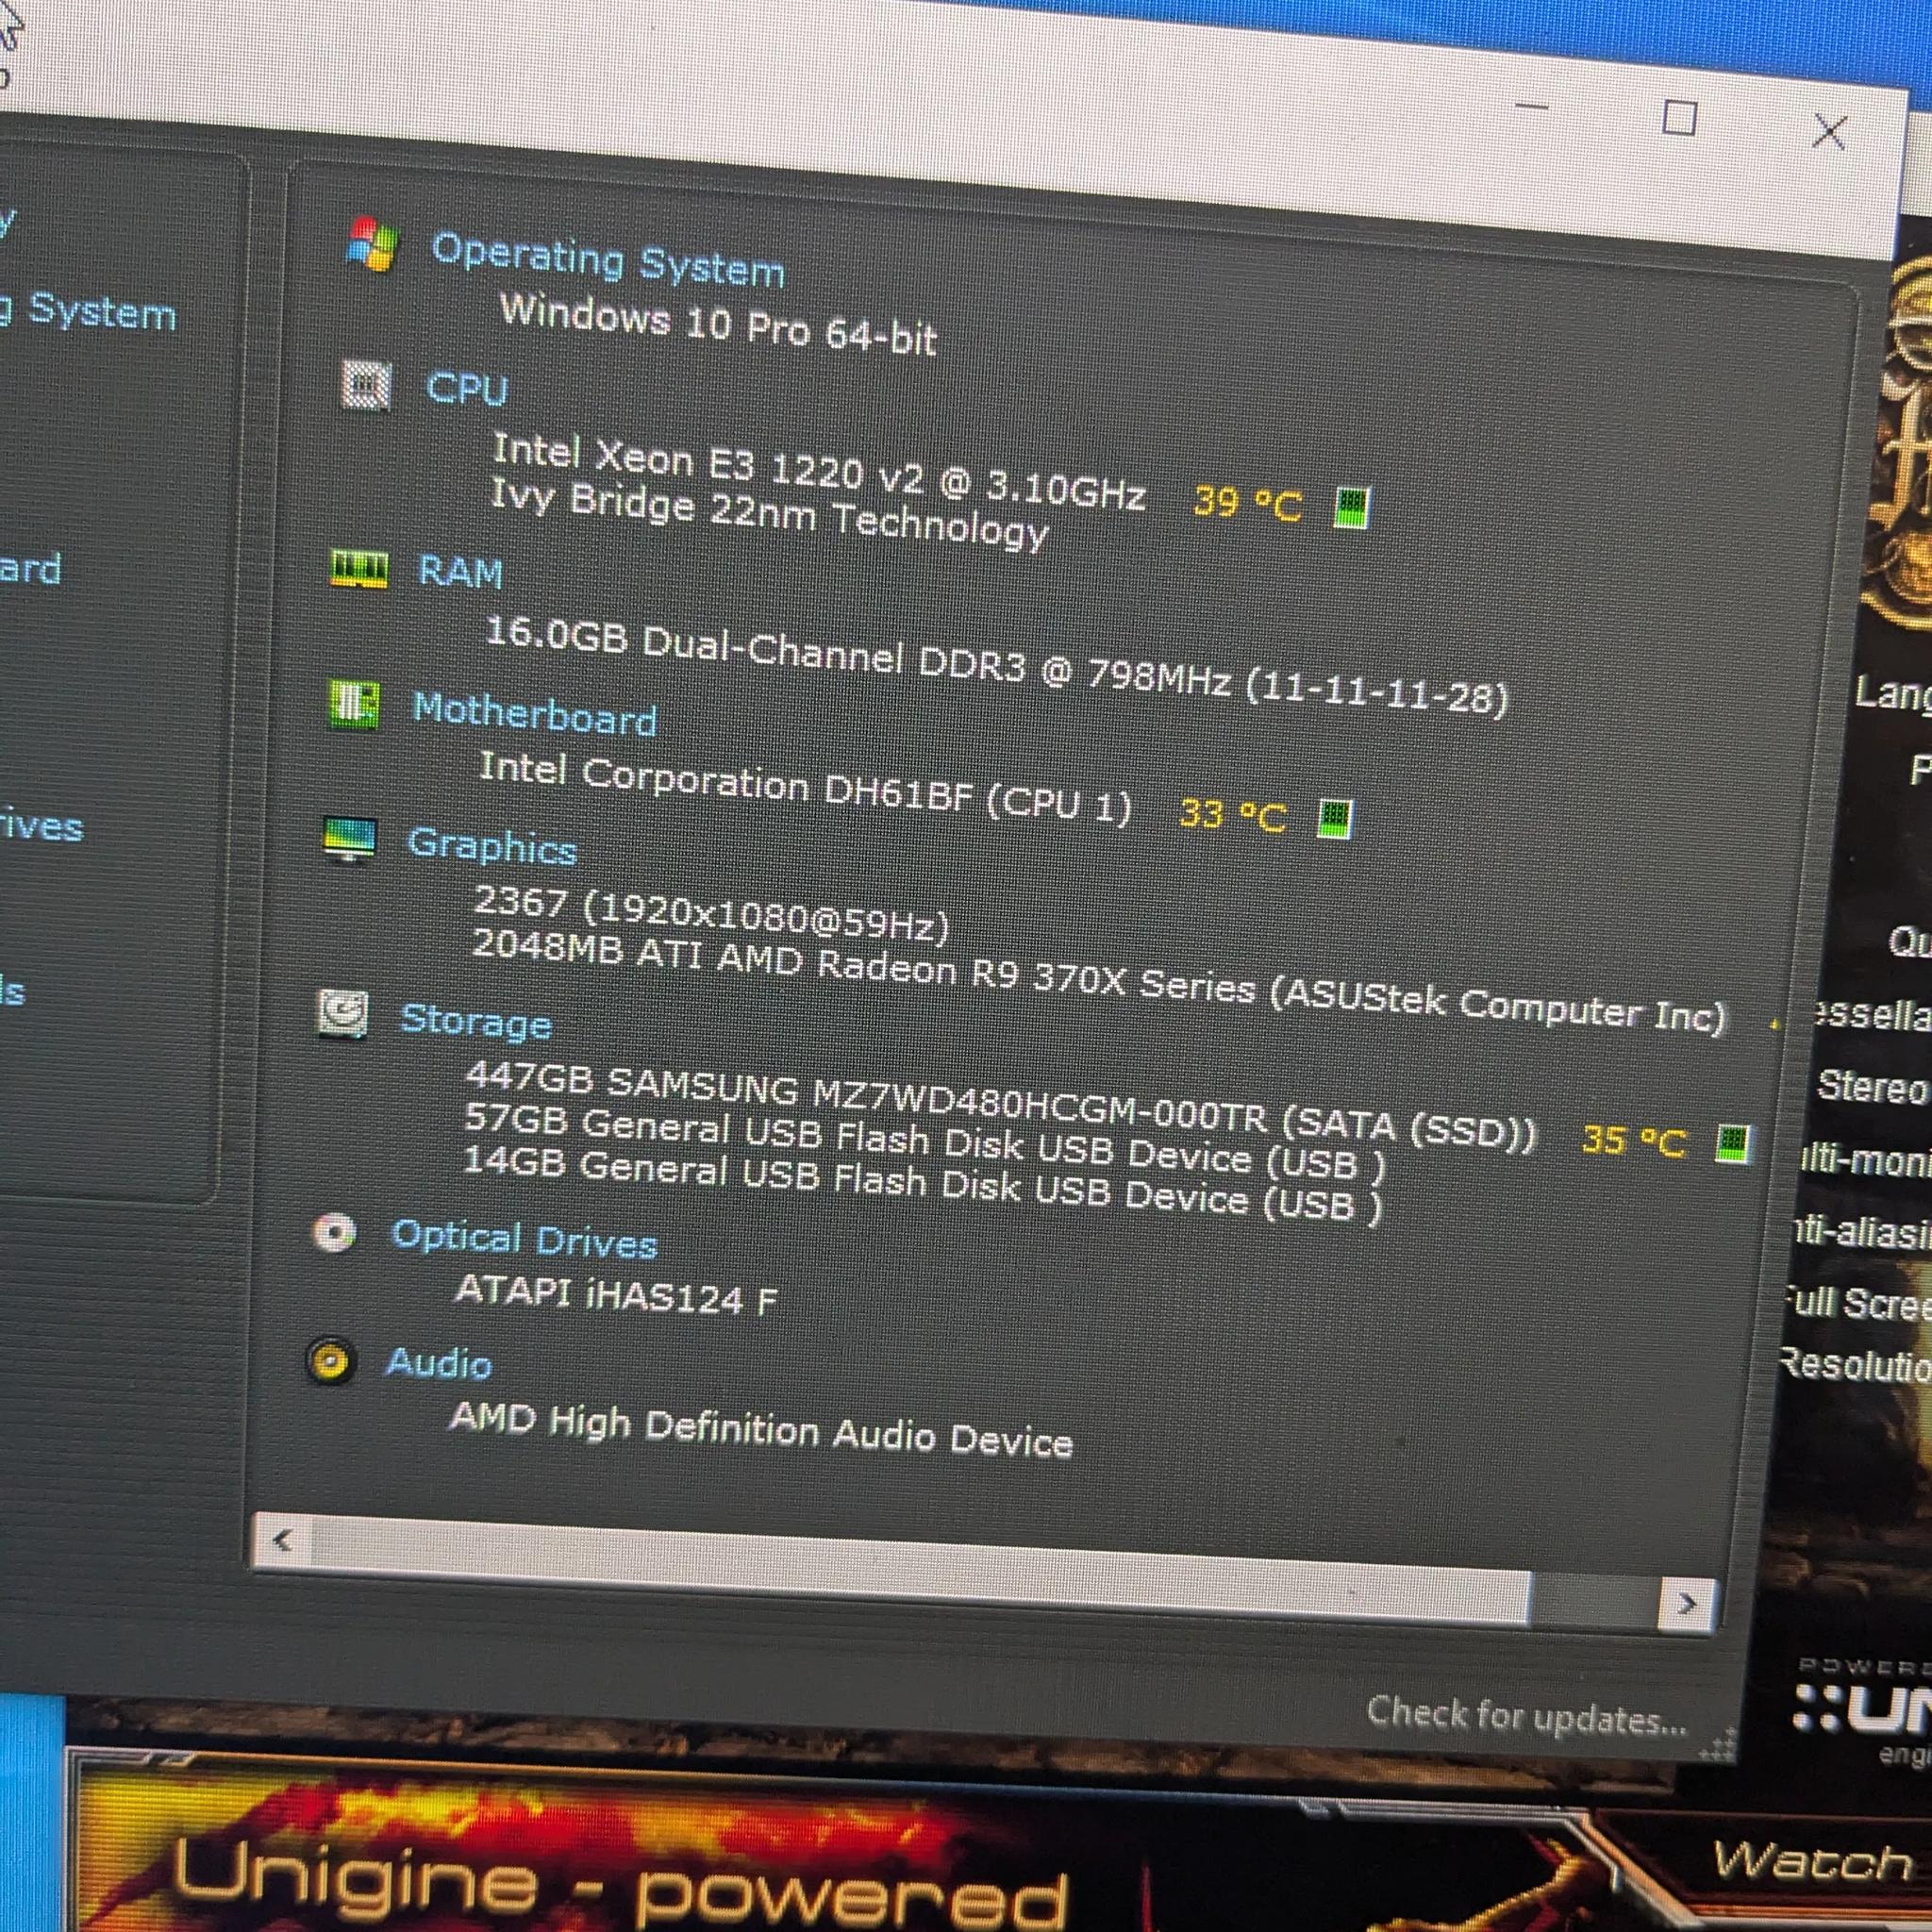Click the green CPU temperature indicator icon
Viewport: 1932px width, 1932px height.
(1352, 508)
